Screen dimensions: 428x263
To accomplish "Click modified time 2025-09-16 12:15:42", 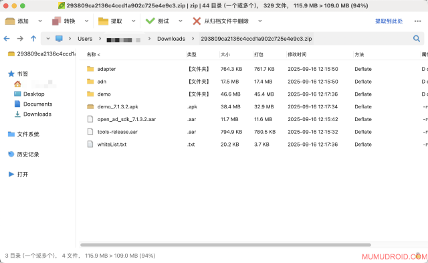I will 313,119.
